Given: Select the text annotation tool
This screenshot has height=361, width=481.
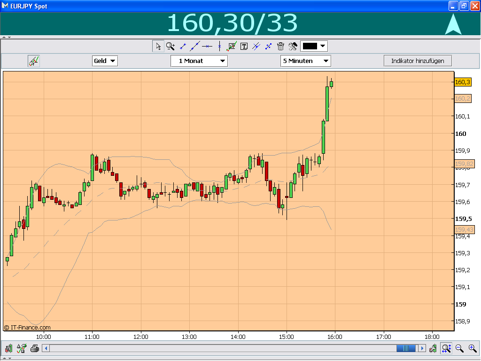Looking at the screenshot, I should click(x=244, y=46).
